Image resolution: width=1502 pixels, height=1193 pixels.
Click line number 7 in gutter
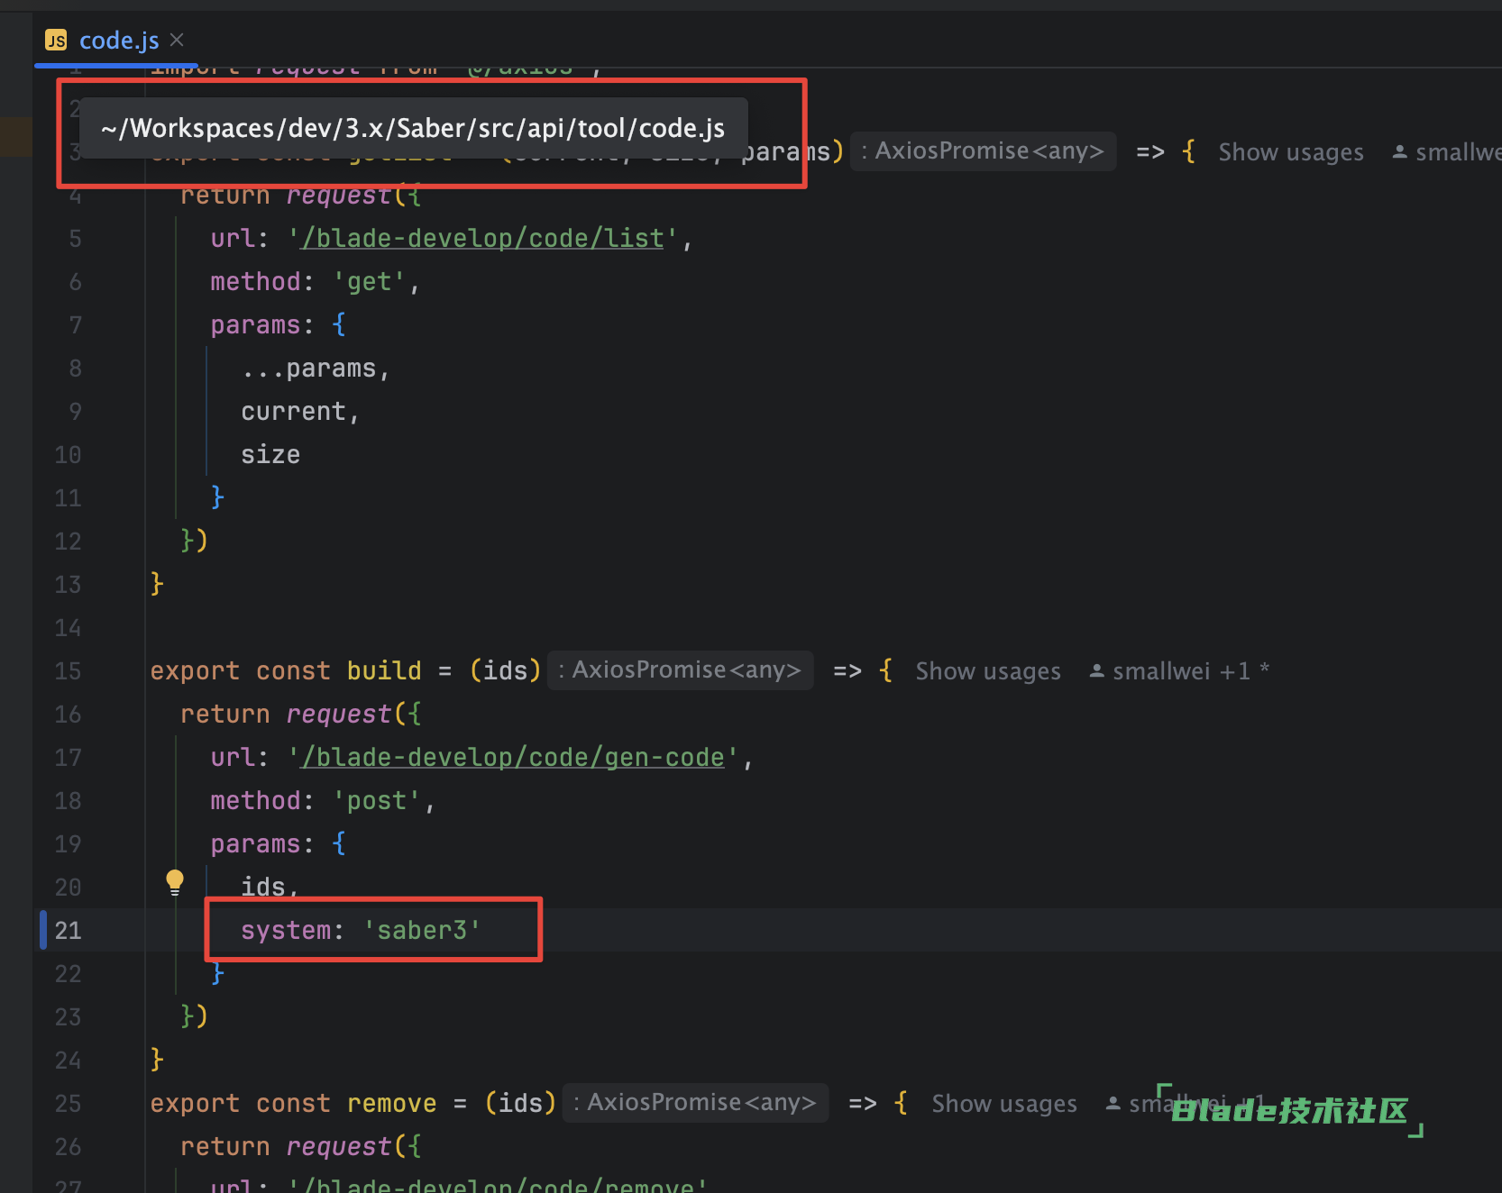(76, 325)
